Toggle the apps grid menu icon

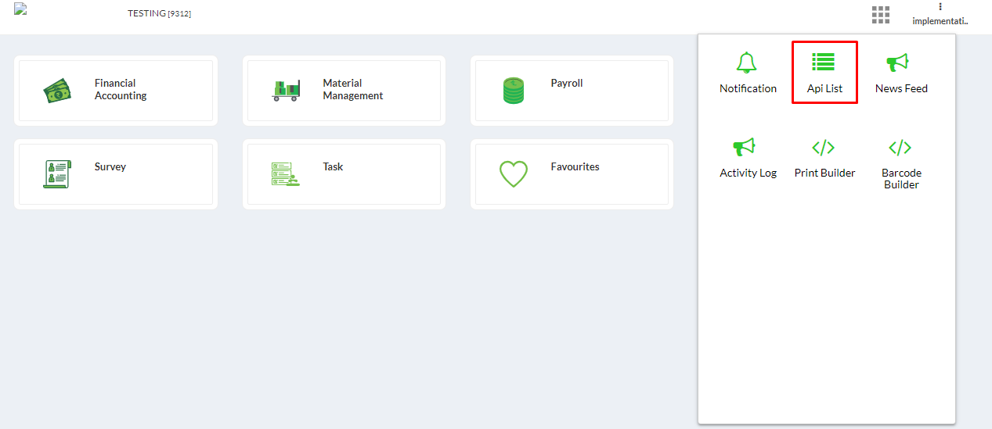[x=881, y=15]
